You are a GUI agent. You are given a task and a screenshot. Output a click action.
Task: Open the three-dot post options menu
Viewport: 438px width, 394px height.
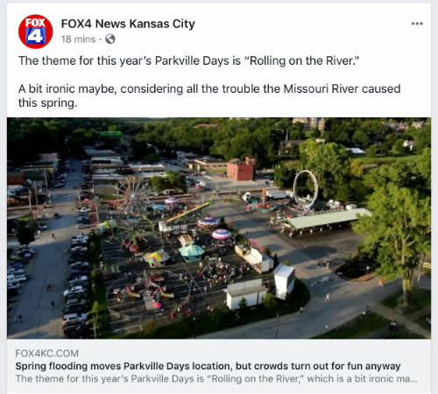pos(417,24)
